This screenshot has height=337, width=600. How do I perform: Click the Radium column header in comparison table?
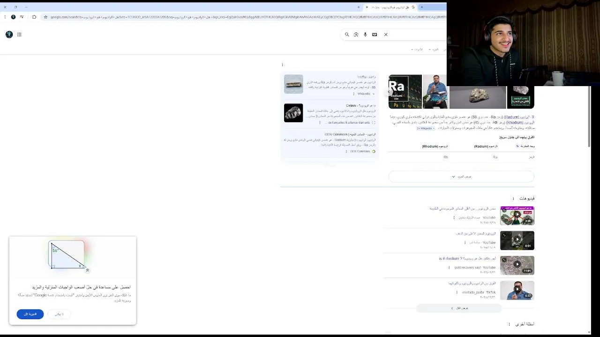pos(486,146)
